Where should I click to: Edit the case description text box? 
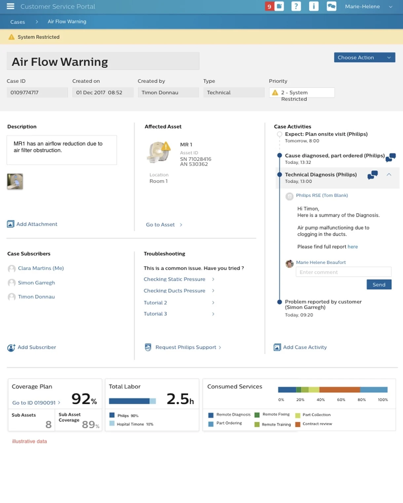pos(62,150)
